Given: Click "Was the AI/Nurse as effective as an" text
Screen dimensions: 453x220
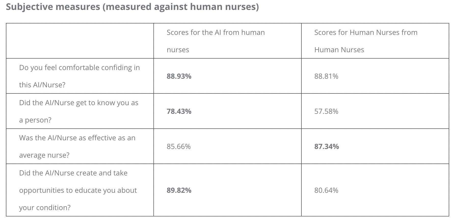Looking at the screenshot, I should click(77, 138).
